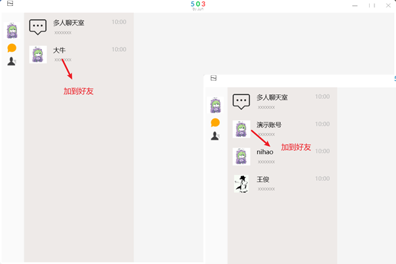Select 王俊 conversation name

click(263, 179)
